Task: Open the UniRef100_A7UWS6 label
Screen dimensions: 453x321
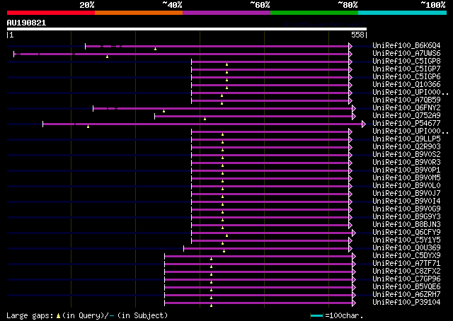Action: [406, 54]
